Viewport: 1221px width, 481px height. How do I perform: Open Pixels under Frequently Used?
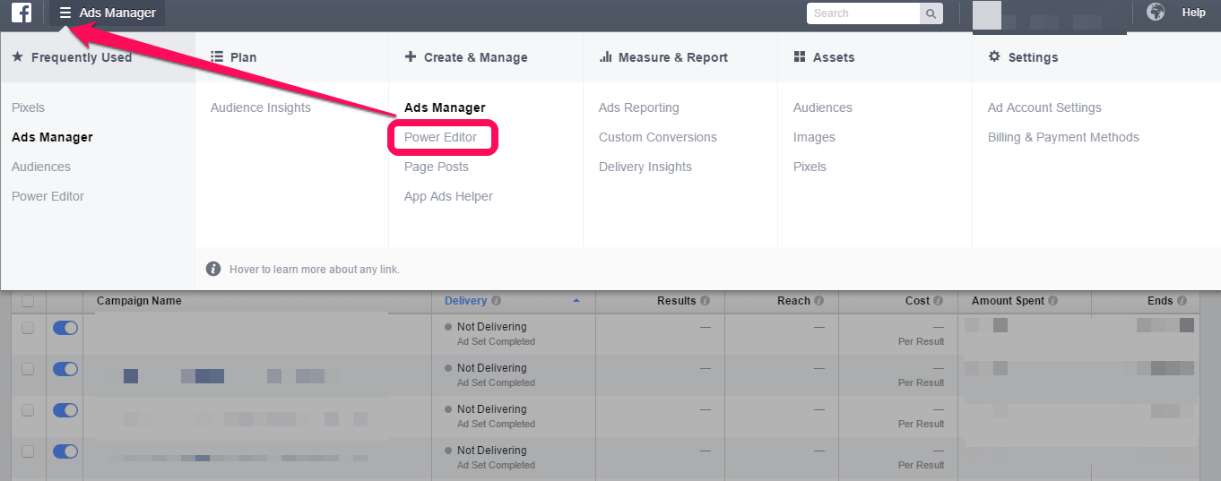coord(28,107)
